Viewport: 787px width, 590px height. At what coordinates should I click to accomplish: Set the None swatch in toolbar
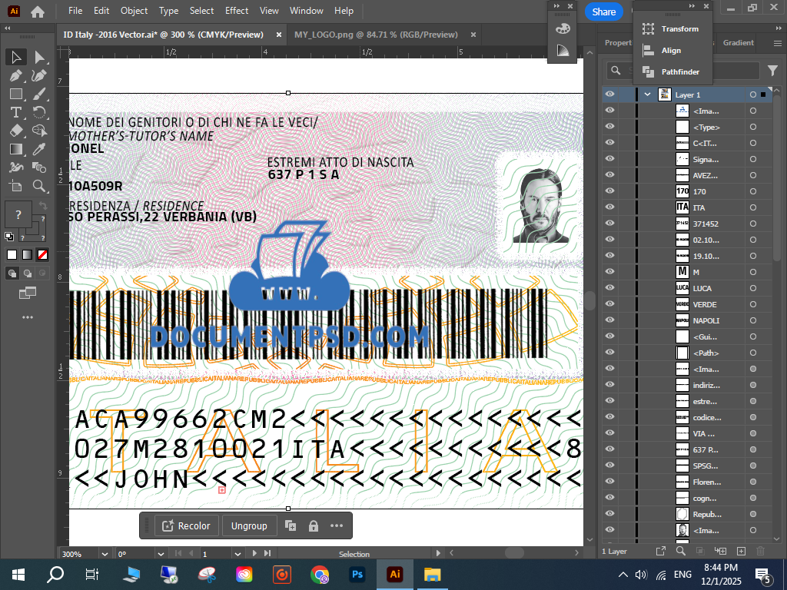pyautogui.click(x=43, y=254)
